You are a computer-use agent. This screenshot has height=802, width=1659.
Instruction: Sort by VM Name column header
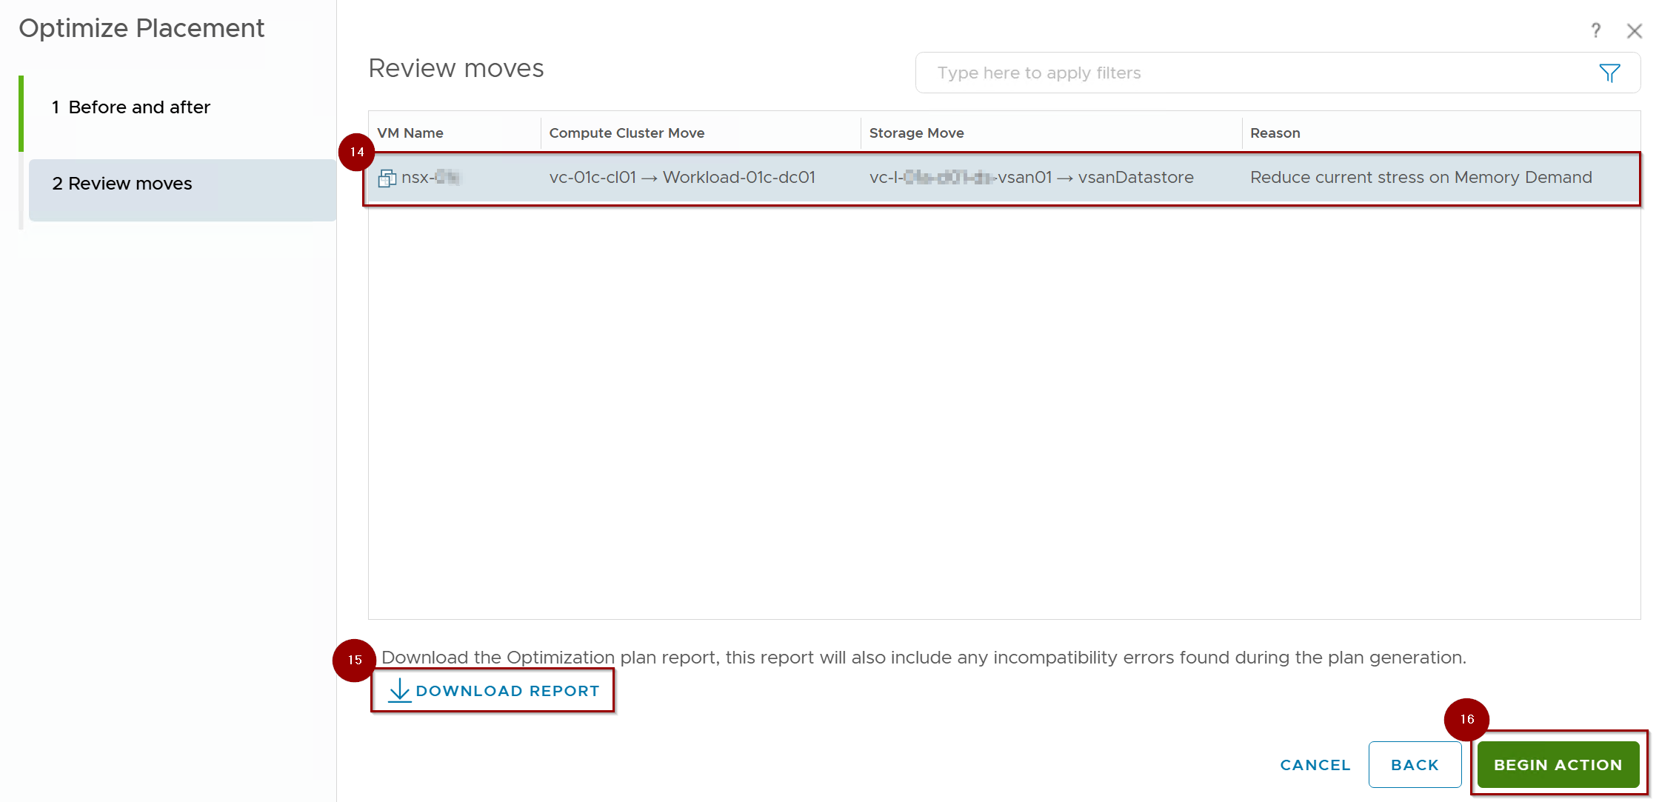(x=410, y=133)
